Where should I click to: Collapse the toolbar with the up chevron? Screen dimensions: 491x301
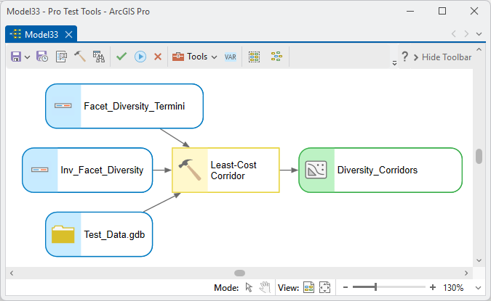479,49
